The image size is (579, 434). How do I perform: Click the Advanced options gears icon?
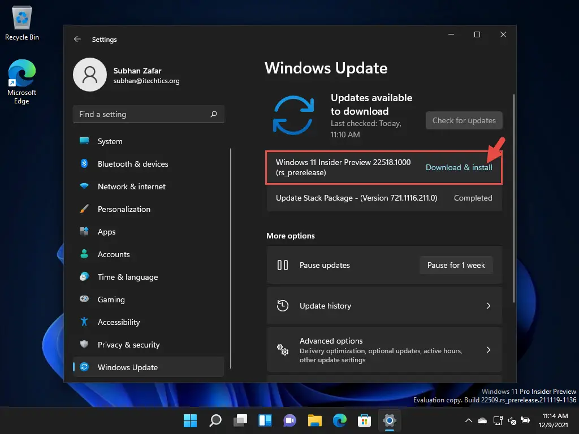(x=283, y=349)
